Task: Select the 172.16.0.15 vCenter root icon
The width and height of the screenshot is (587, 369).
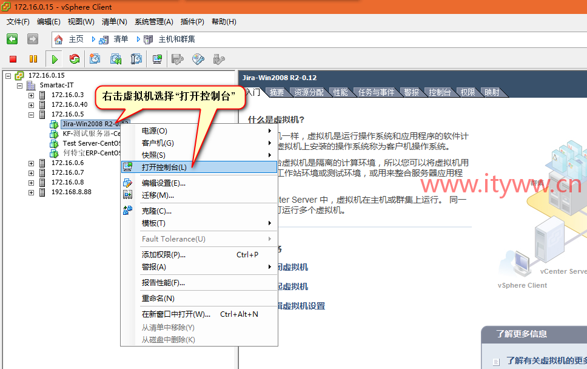Action: tap(19, 76)
